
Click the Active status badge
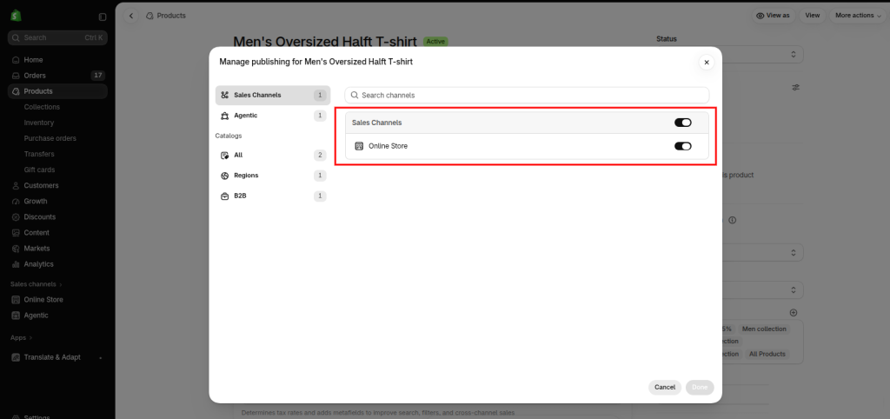(436, 42)
